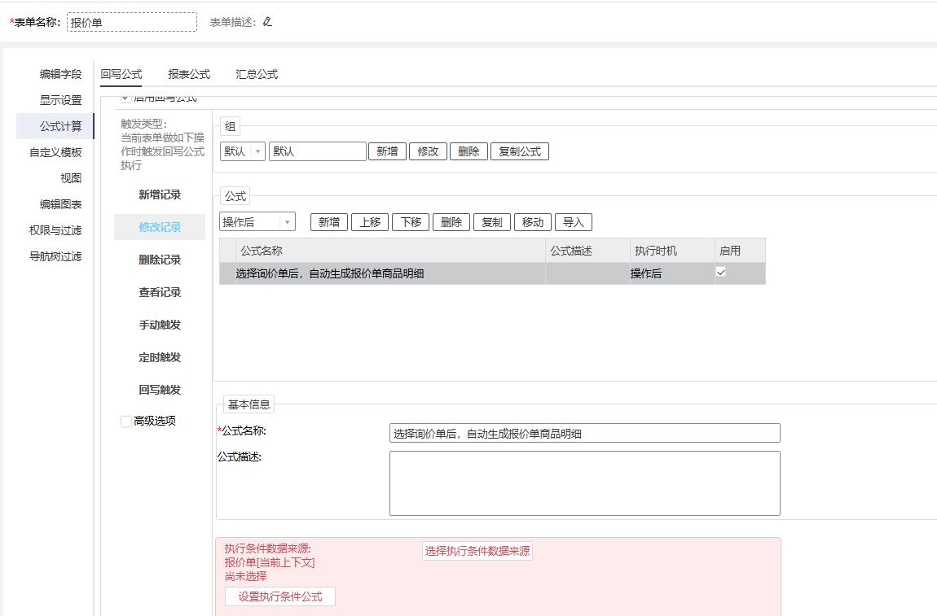The width and height of the screenshot is (937, 616).
Task: Click the 复制公式 button
Action: point(519,151)
